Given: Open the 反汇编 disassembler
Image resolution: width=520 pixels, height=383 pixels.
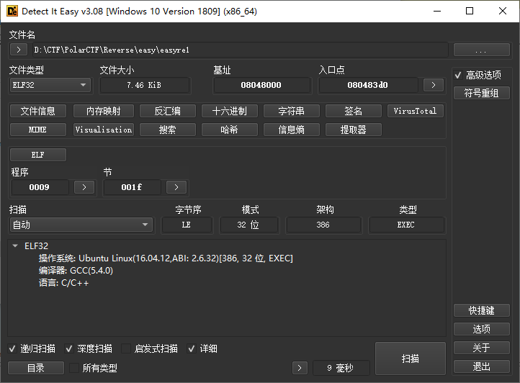Looking at the screenshot, I should (168, 111).
